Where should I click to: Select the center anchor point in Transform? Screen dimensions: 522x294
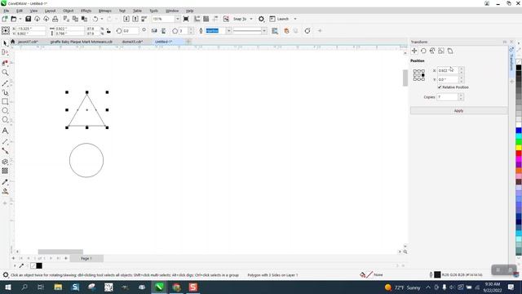(x=418, y=75)
